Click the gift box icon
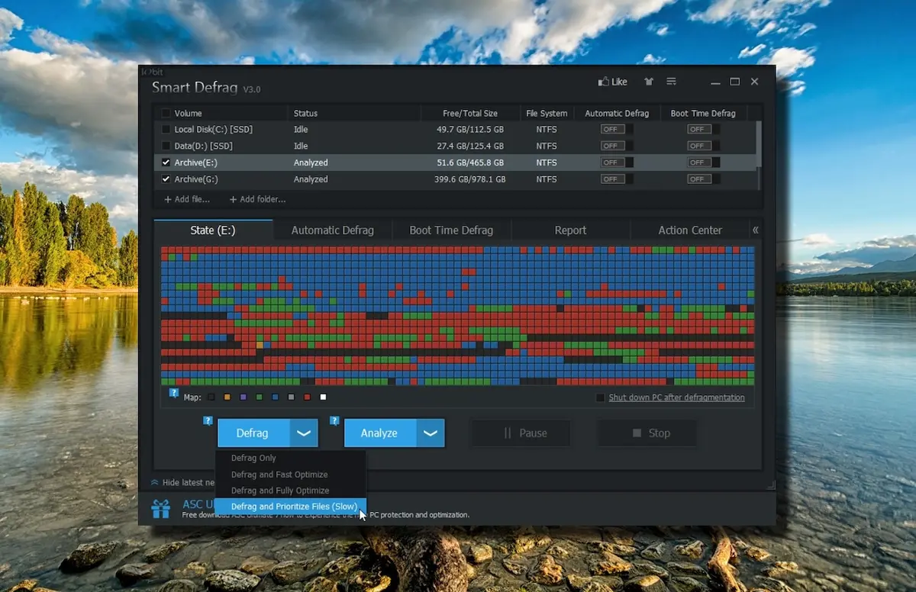This screenshot has height=592, width=916. click(x=160, y=508)
